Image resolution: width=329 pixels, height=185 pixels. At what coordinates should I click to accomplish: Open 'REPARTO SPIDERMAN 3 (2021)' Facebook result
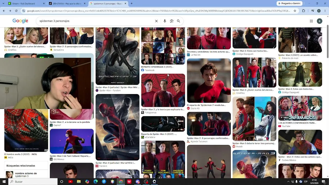157,67
